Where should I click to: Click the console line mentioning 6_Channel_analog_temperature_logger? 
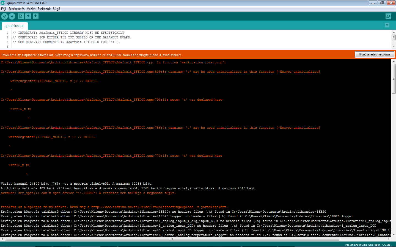(196, 235)
